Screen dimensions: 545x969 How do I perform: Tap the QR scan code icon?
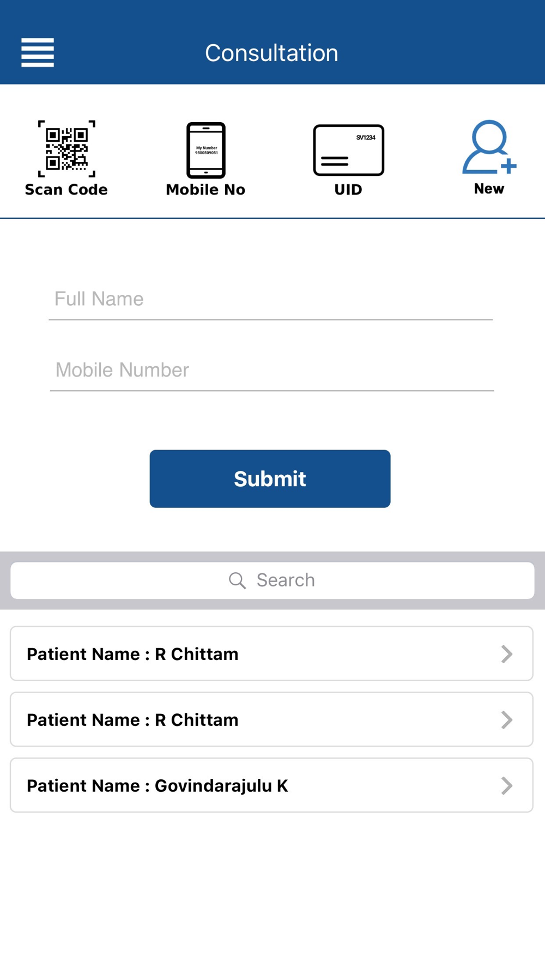pos(66,148)
